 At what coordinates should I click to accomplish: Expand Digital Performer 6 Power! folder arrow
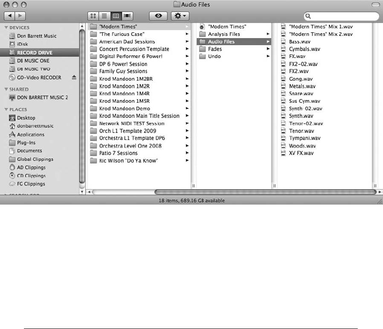point(187,56)
